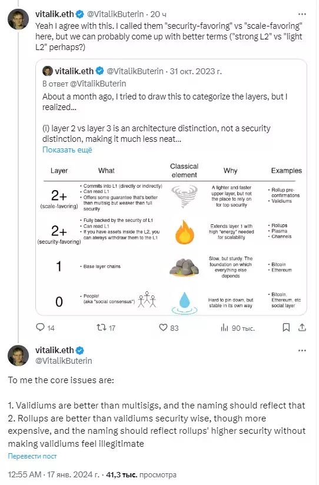Click the 12:55 AM 17 янв. 2024 timestamp
The width and height of the screenshot is (319, 485).
(54, 474)
